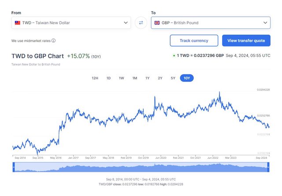Click the swap currencies arrows icon
Image resolution: width=282 pixels, height=196 pixels.
click(x=141, y=23)
